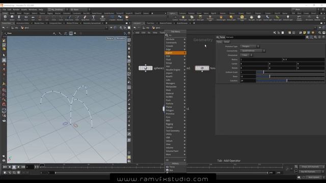Adjust the Rows slider
326x183 pixels.
pos(290,76)
